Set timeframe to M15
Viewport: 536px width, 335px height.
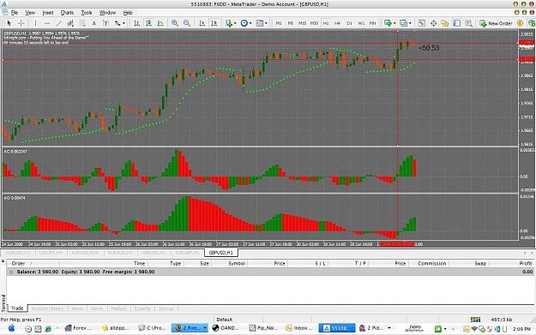click(302, 23)
